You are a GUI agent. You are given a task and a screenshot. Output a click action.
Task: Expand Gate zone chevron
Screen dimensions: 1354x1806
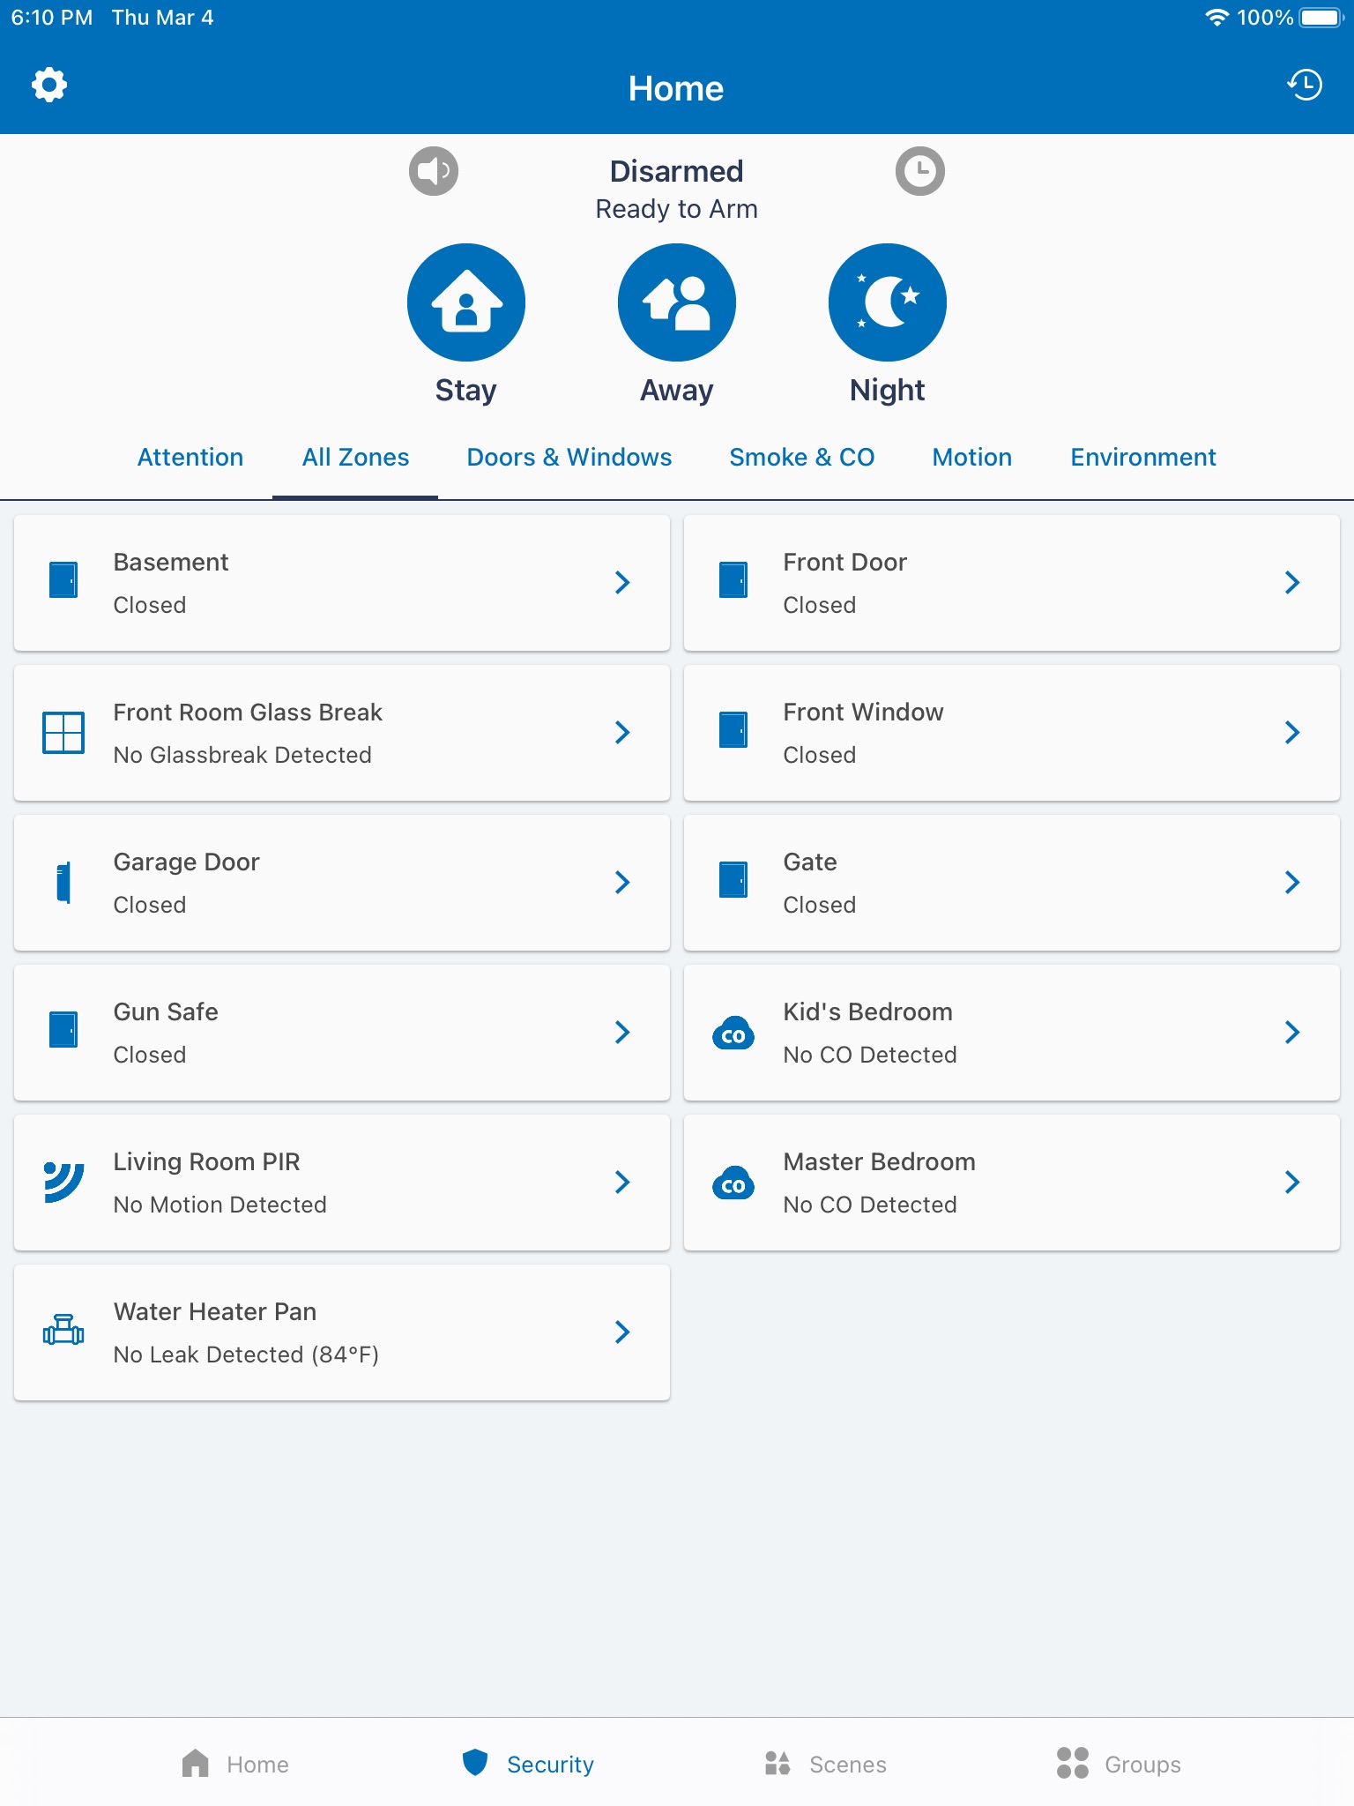click(x=1292, y=882)
